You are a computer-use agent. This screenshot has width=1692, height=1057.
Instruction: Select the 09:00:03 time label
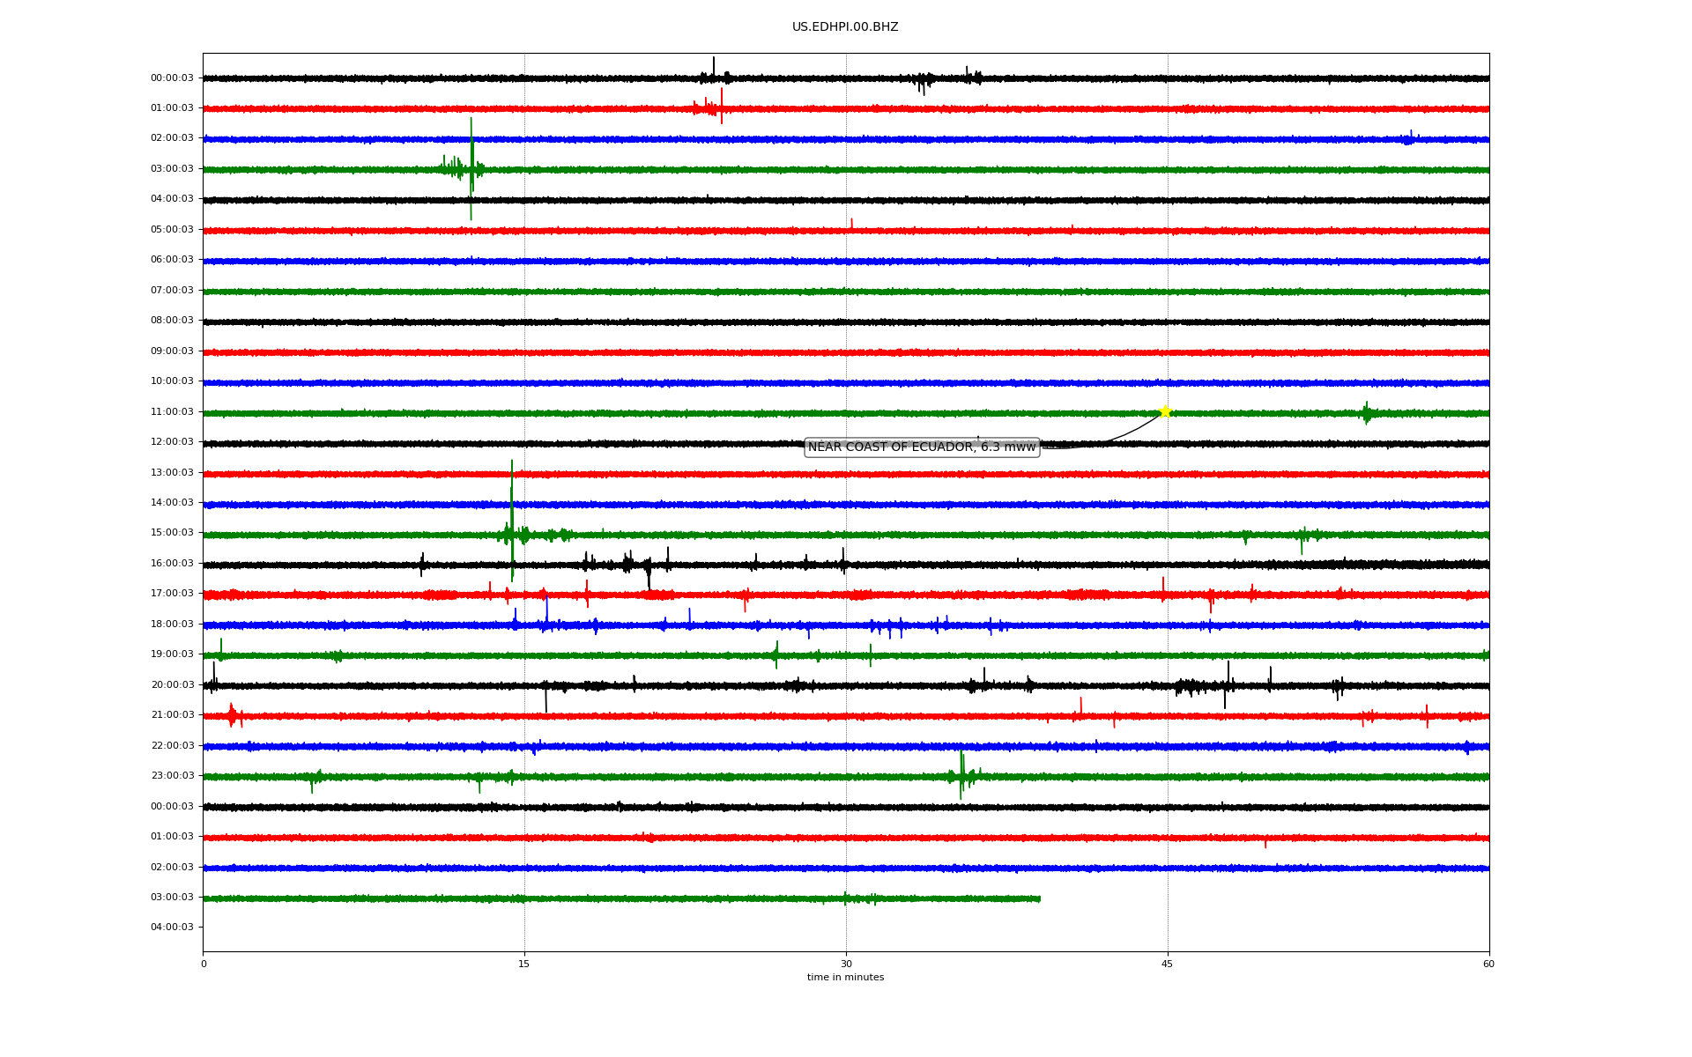click(x=172, y=351)
